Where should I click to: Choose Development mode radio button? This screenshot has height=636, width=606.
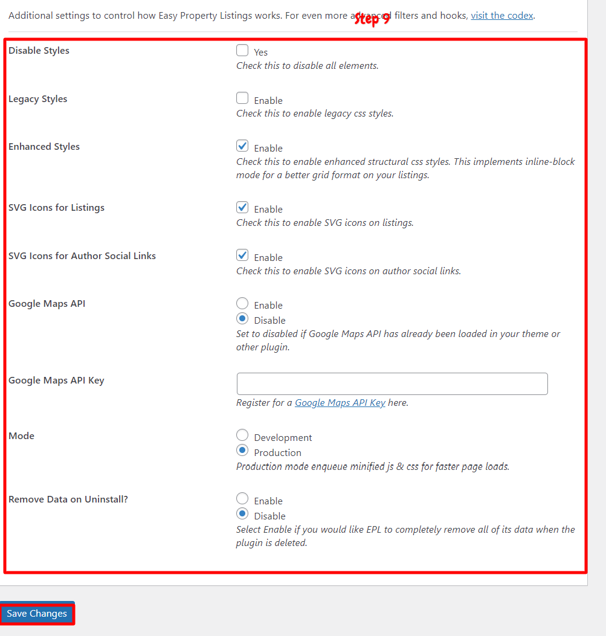242,435
